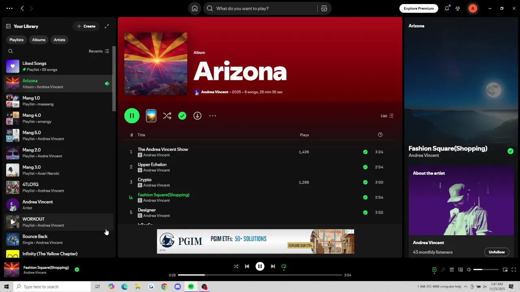Image resolution: width=520 pixels, height=292 pixels.
Task: Open the Friend Activity icon
Action: coord(458,9)
